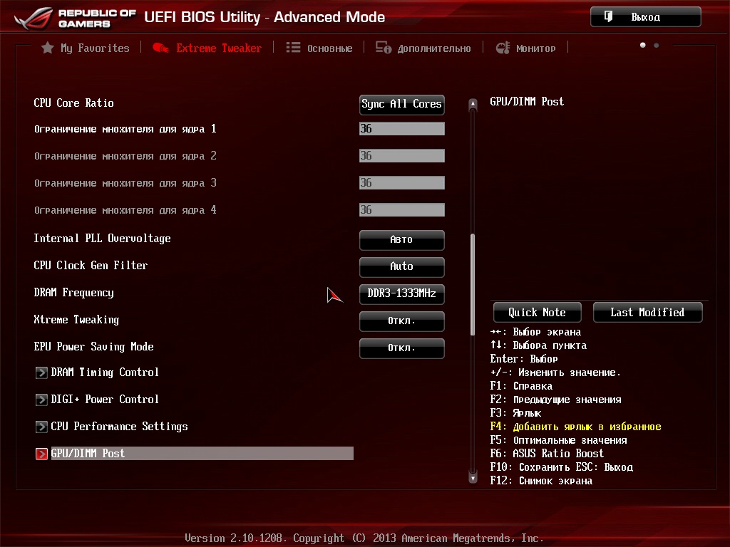Viewport: 730px width, 547px height.
Task: Go to the Дополнительно tab
Action: point(423,48)
